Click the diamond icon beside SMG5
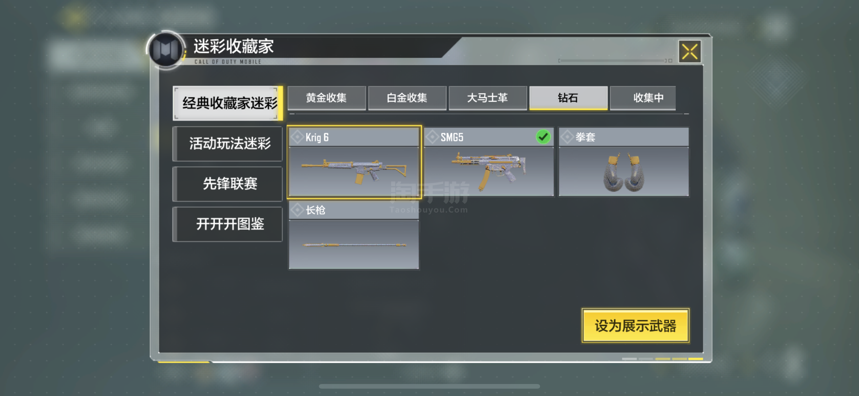 tap(432, 137)
